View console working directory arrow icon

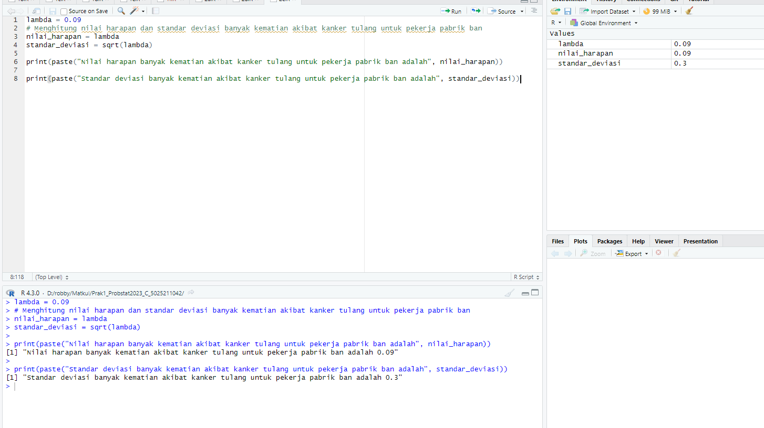click(191, 293)
